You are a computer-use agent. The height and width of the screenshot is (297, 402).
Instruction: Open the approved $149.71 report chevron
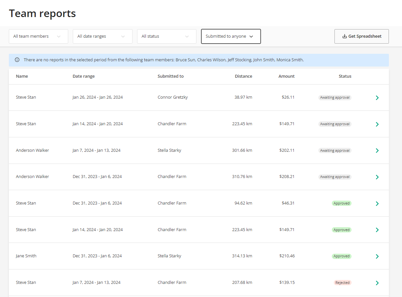377,230
